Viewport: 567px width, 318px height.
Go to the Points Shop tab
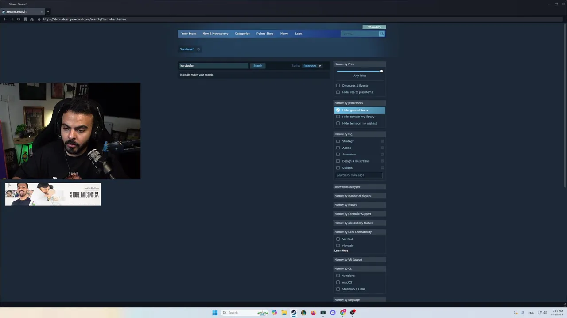pyautogui.click(x=265, y=34)
